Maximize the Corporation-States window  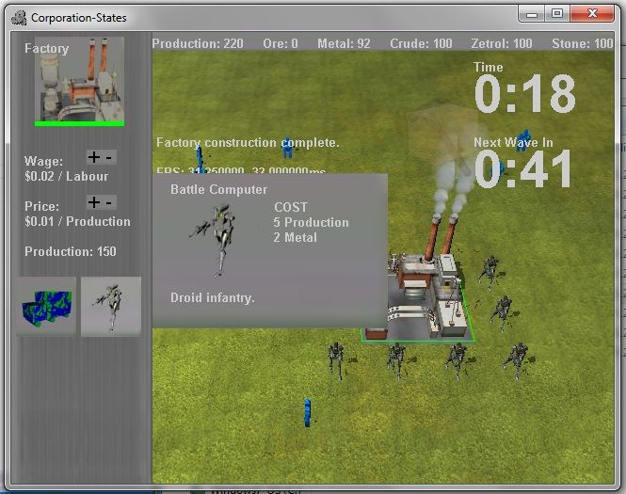pos(557,13)
